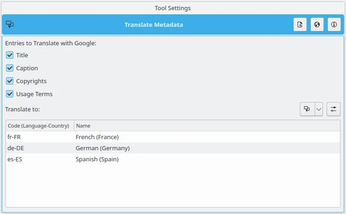Open the tool information (i) button
Image resolution: width=346 pixels, height=214 pixels.
point(333,25)
